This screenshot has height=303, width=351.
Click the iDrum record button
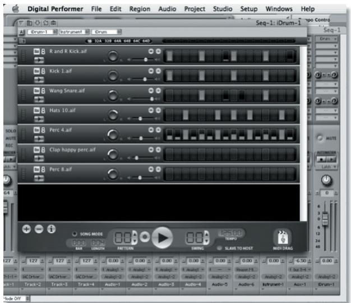pos(145,237)
